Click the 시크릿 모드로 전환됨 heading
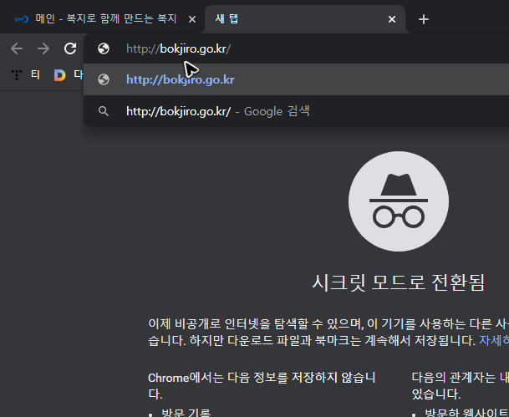The height and width of the screenshot is (417, 509). [x=399, y=282]
